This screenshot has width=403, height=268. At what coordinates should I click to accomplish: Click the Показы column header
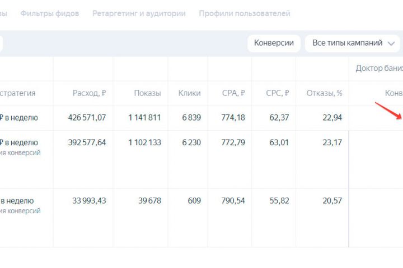(147, 93)
